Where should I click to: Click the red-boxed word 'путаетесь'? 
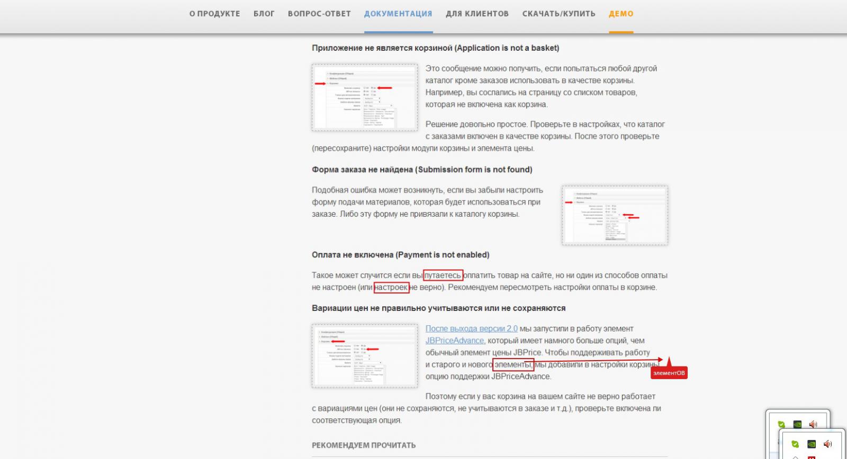point(443,276)
